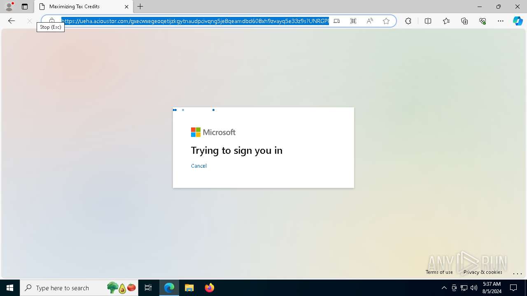The image size is (527, 296).
Task: Open the Extensions puzzle icon
Action: click(408, 21)
